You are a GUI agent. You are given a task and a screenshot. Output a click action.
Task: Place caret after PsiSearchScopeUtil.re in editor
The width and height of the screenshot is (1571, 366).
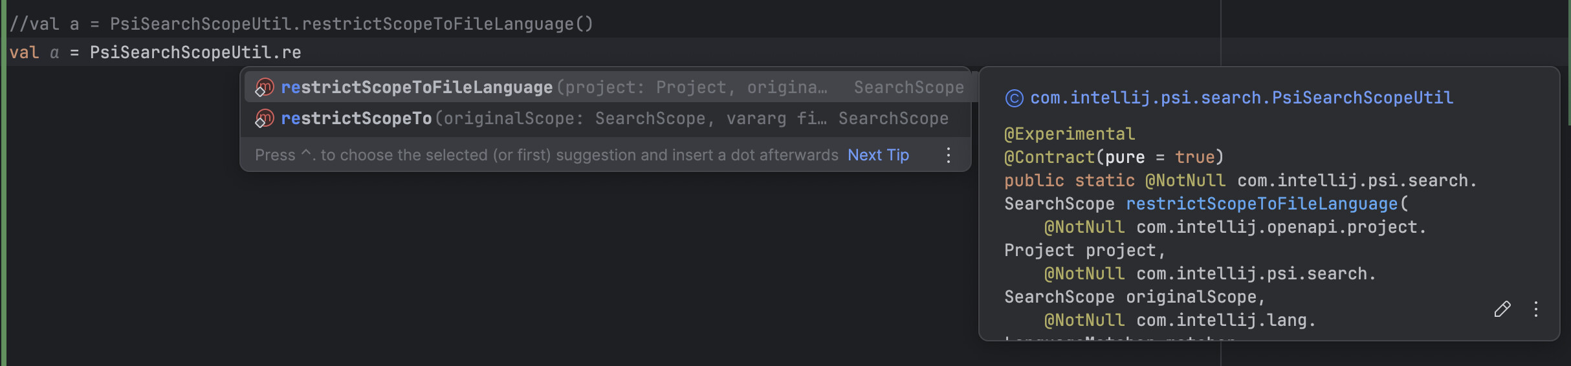[302, 52]
